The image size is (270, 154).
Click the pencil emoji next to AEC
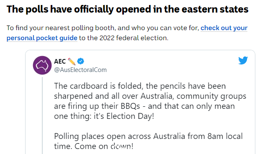coord(72,62)
